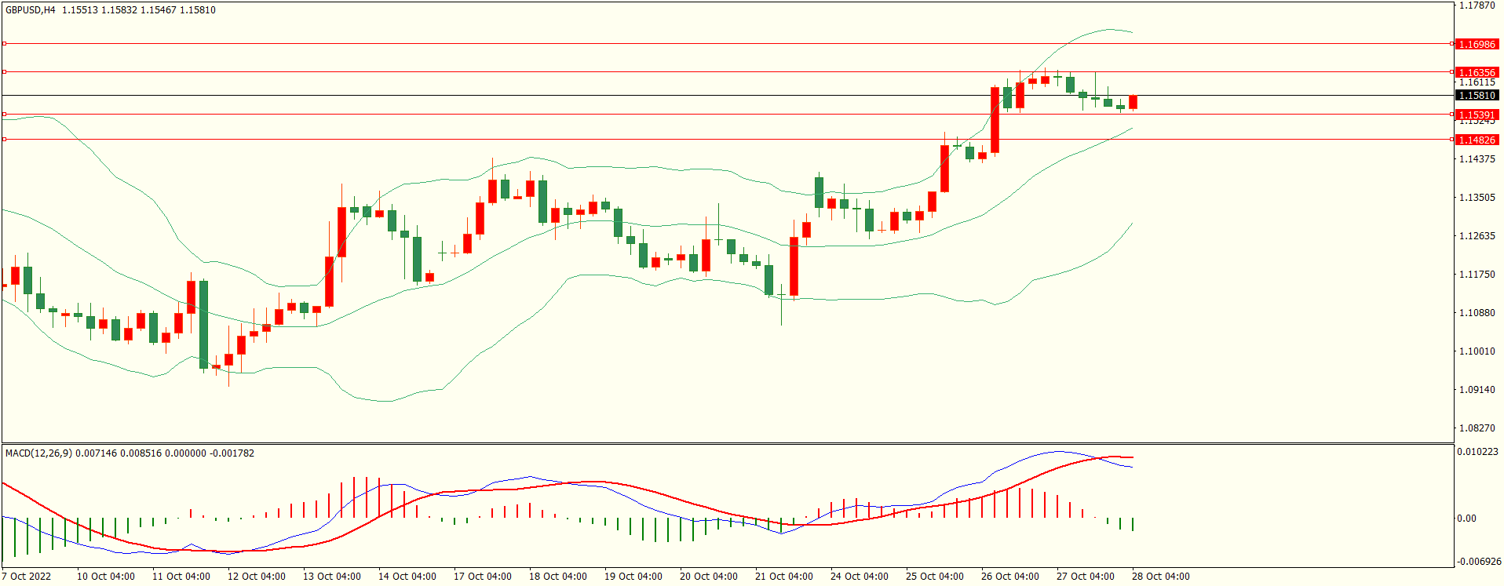Click the 1.10010 value on price scale
Screen dimensions: 1504x586
[x=1477, y=351]
